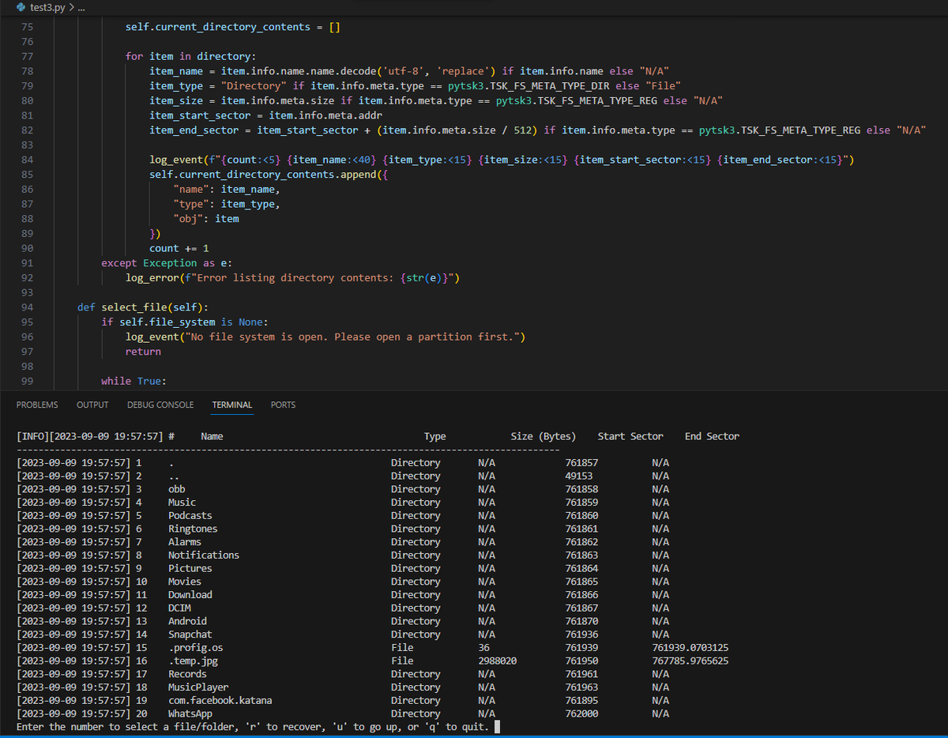Switch to the PROBLEMS panel tab
Viewport: 948px width, 738px height.
pyautogui.click(x=37, y=405)
